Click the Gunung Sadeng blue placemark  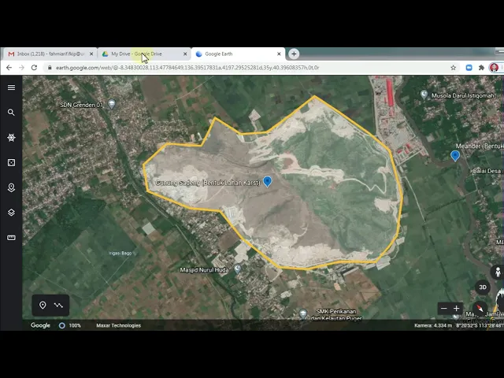(x=268, y=182)
